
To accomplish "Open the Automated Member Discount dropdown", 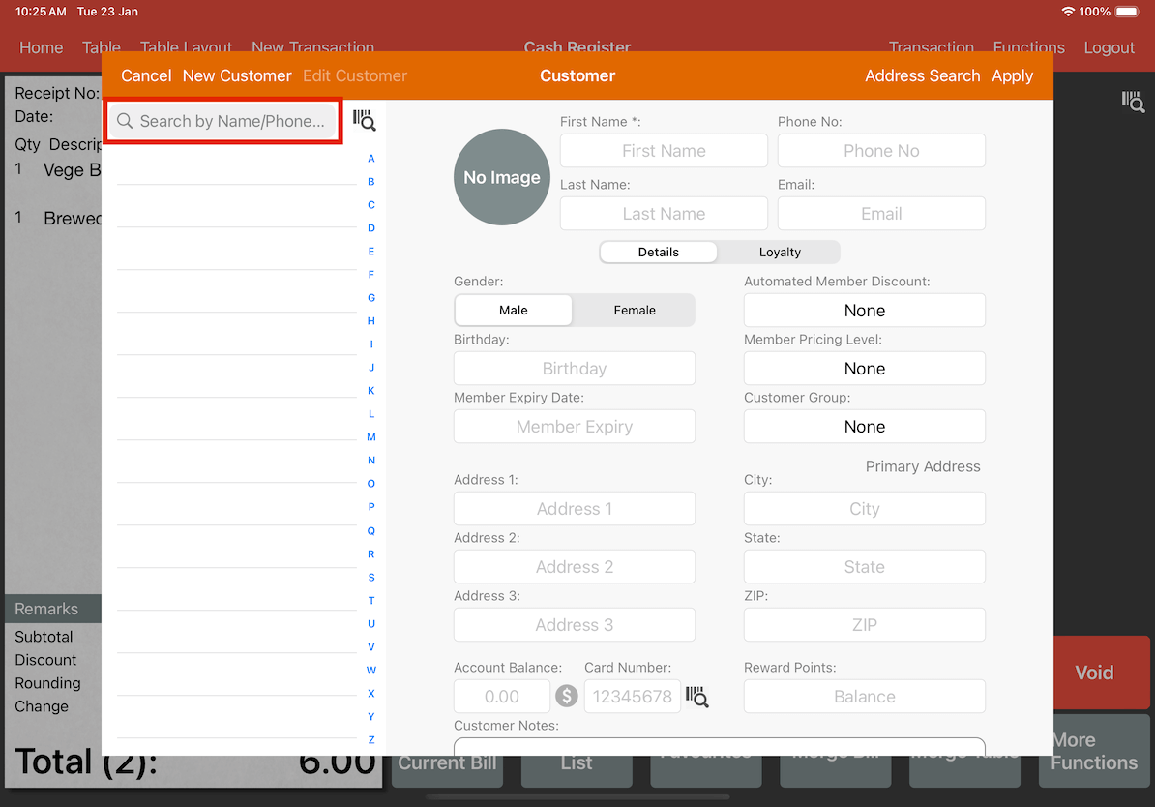I will point(864,310).
